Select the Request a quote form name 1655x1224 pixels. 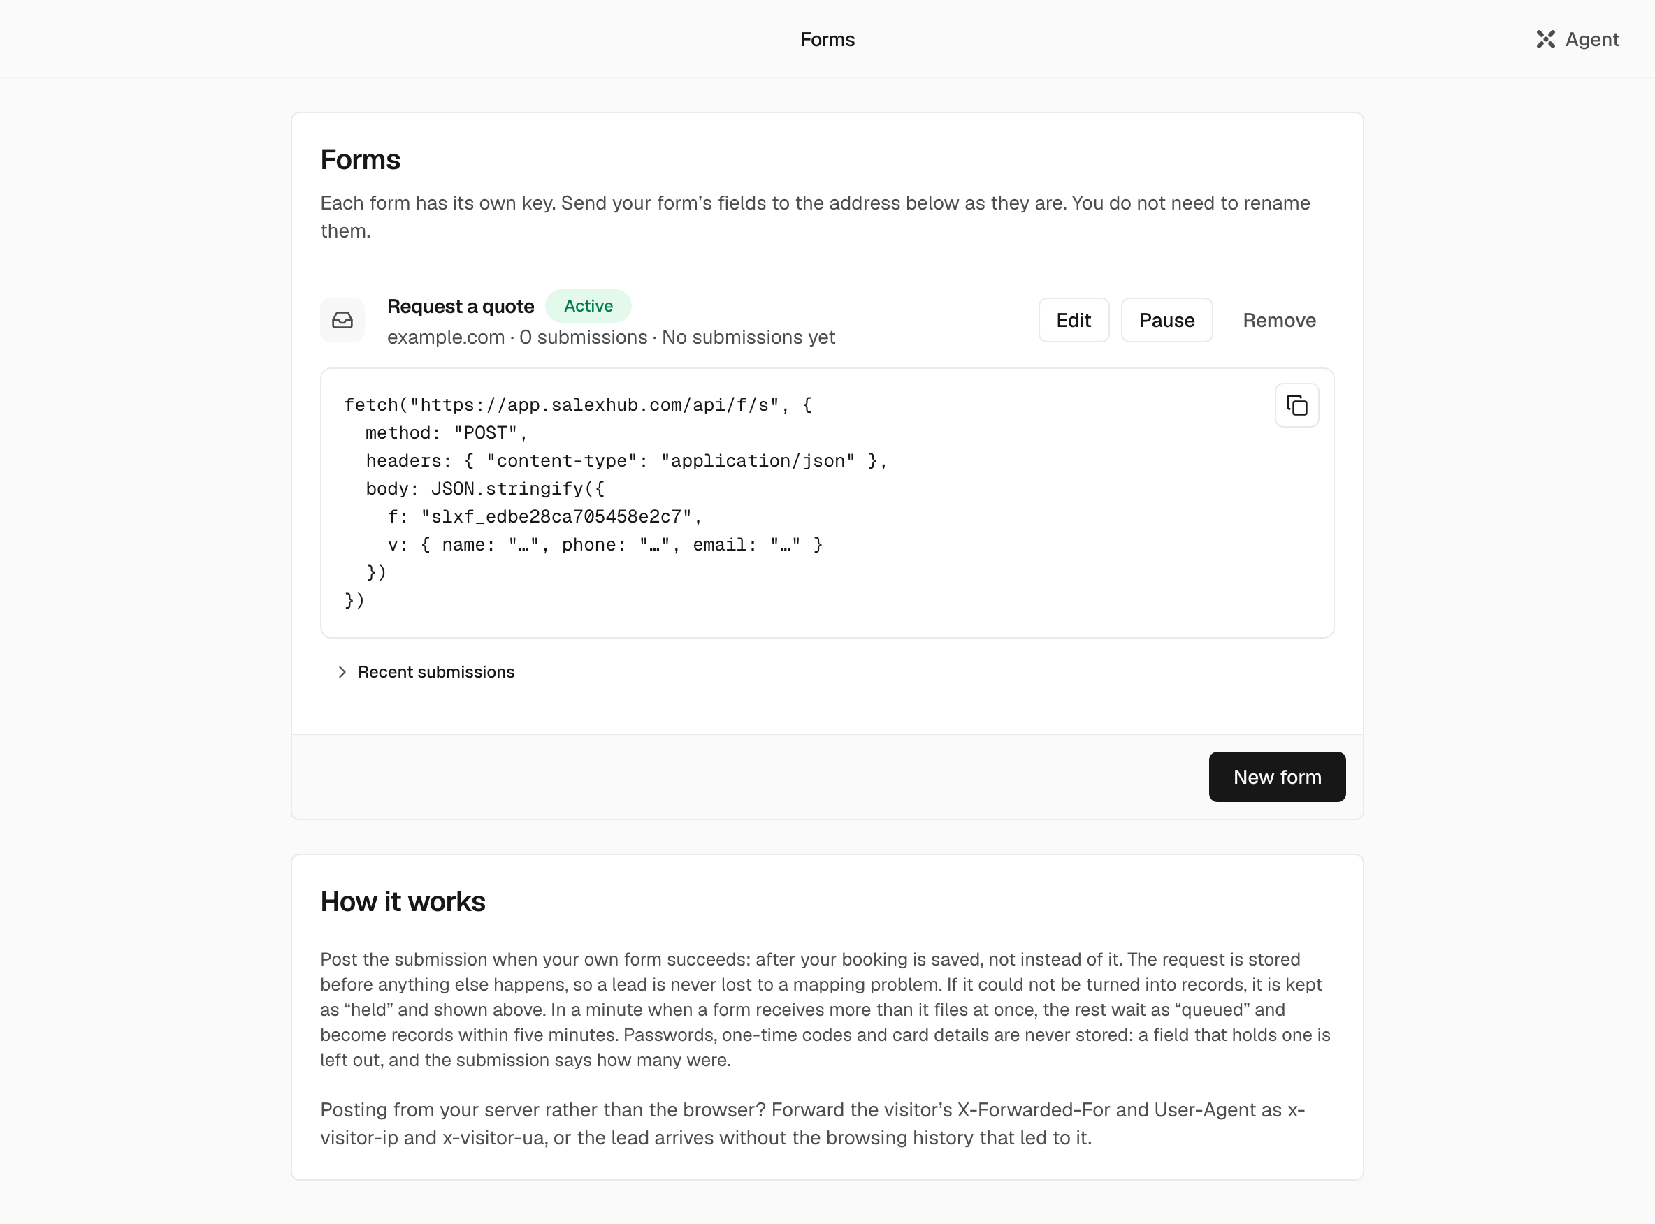pos(461,306)
